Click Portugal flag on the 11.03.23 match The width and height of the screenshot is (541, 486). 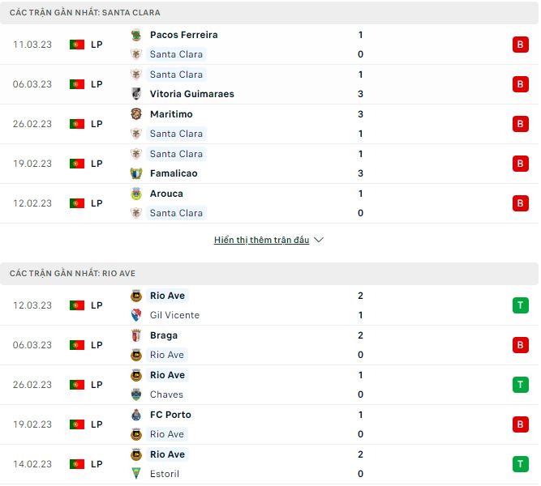[77, 45]
